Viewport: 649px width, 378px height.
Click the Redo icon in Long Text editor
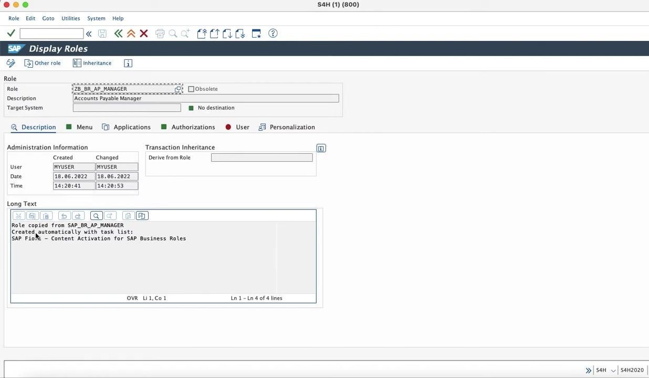click(78, 216)
